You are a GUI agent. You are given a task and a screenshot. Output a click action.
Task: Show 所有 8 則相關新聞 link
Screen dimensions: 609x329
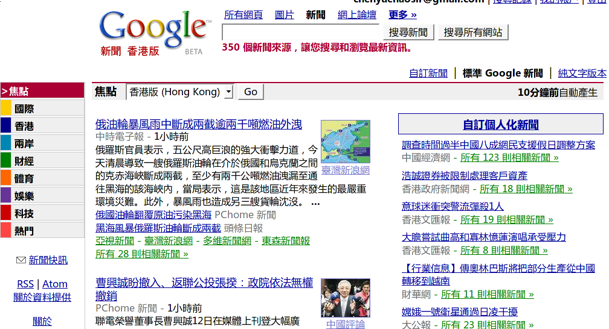click(504, 250)
